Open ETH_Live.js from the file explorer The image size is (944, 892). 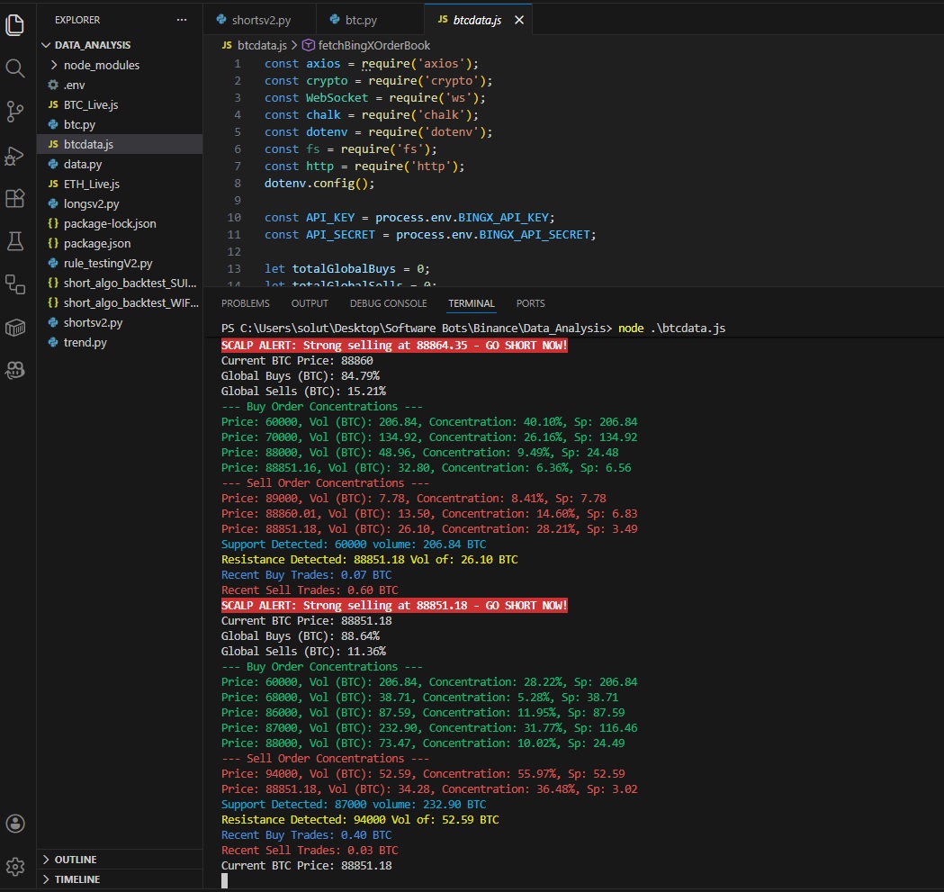pos(91,184)
